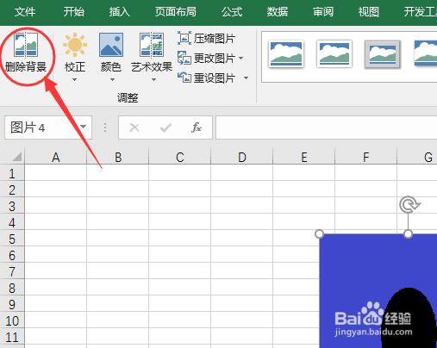Click the 删除背景 (Remove Background) icon
The image size is (437, 348).
point(26,45)
